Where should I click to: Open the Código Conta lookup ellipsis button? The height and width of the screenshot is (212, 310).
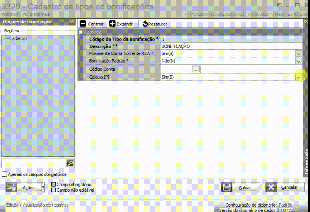tap(196, 69)
